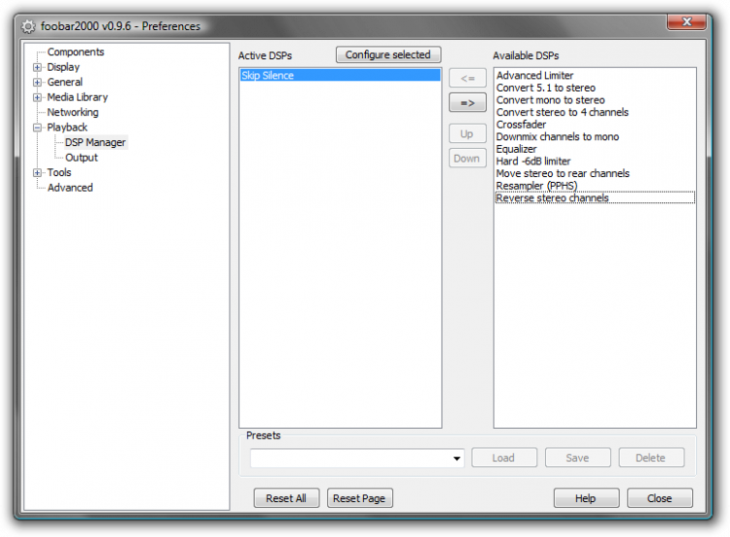Click the Reset All button

pyautogui.click(x=286, y=498)
